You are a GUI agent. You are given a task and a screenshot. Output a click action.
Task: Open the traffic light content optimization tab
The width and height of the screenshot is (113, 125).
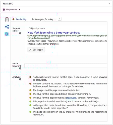(x=7, y=20)
